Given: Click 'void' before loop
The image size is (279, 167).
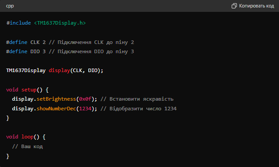Looking at the screenshot, I should [x=12, y=137].
